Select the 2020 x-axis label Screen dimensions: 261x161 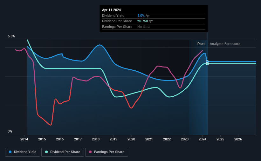coord(131,139)
